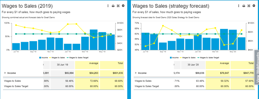Click the Average column header in the 2019 table
This screenshot has height=99, width=259.
[87, 65]
